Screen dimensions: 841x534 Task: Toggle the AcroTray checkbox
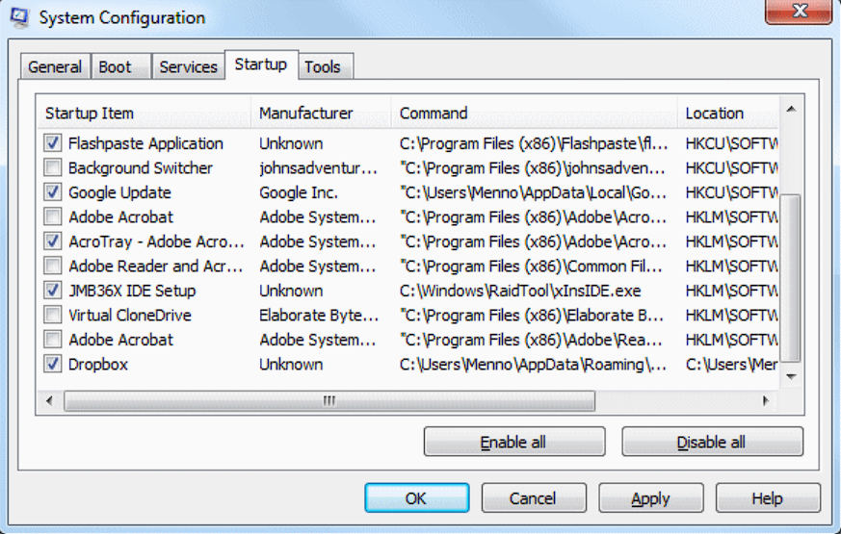coord(53,242)
